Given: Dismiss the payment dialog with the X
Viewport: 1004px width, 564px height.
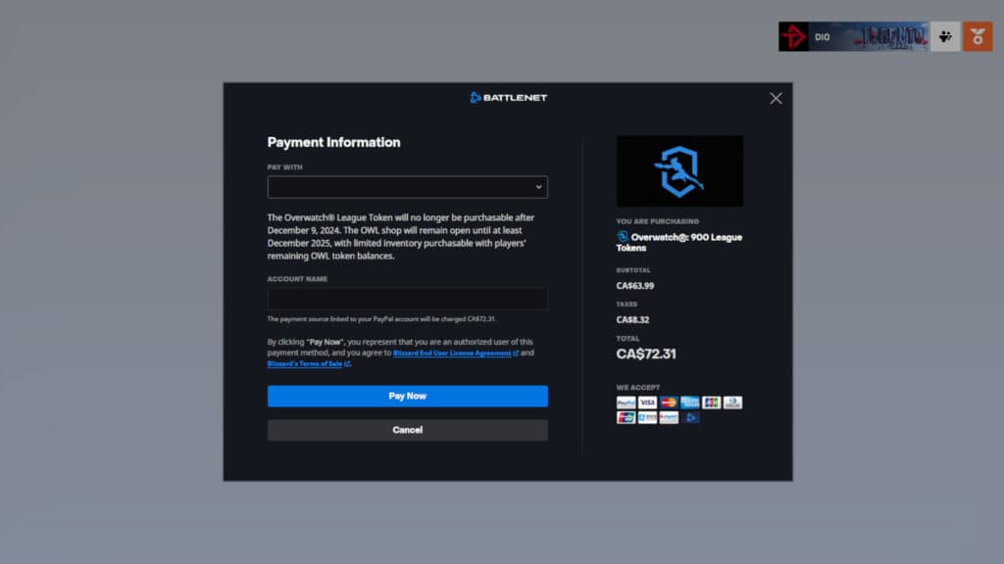Looking at the screenshot, I should [x=776, y=98].
